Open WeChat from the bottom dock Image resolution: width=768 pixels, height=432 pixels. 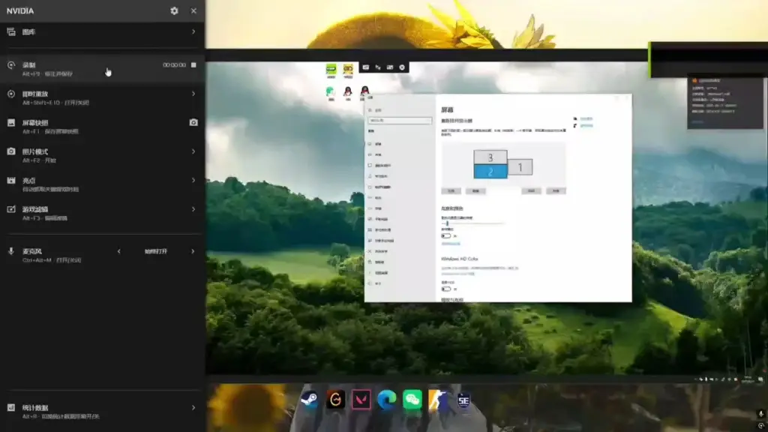click(412, 400)
